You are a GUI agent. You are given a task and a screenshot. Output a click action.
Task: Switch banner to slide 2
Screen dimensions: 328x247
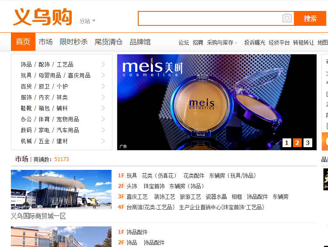297,143
